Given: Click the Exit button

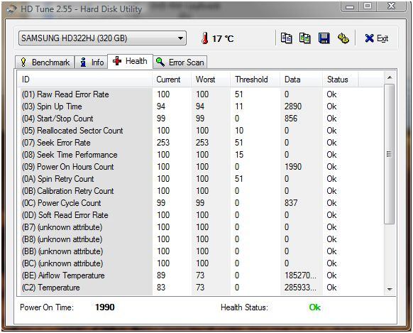Looking at the screenshot, I should (377, 38).
